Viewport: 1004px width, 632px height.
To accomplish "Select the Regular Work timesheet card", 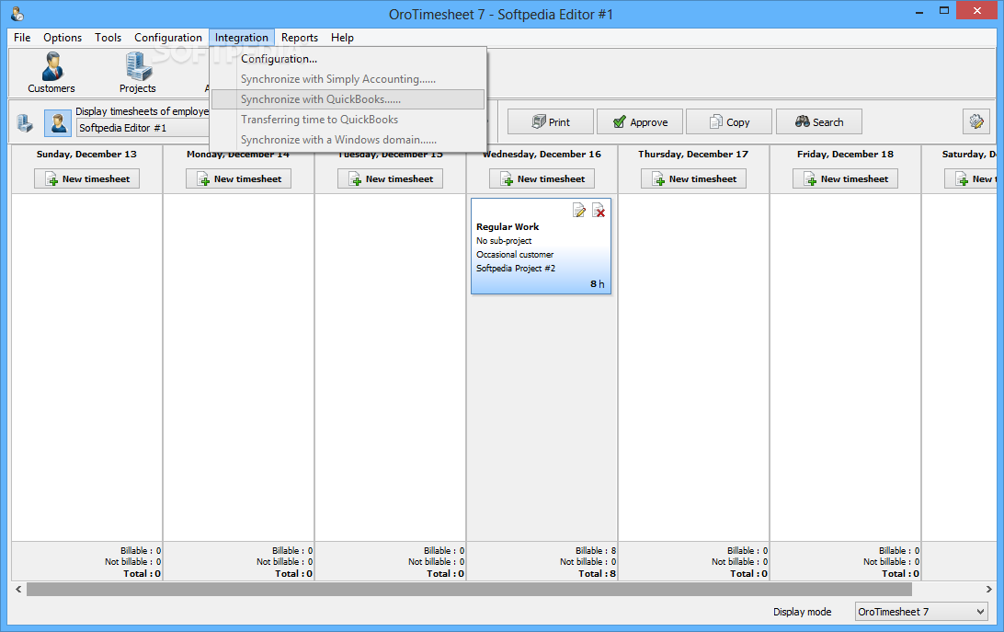I will (x=541, y=247).
